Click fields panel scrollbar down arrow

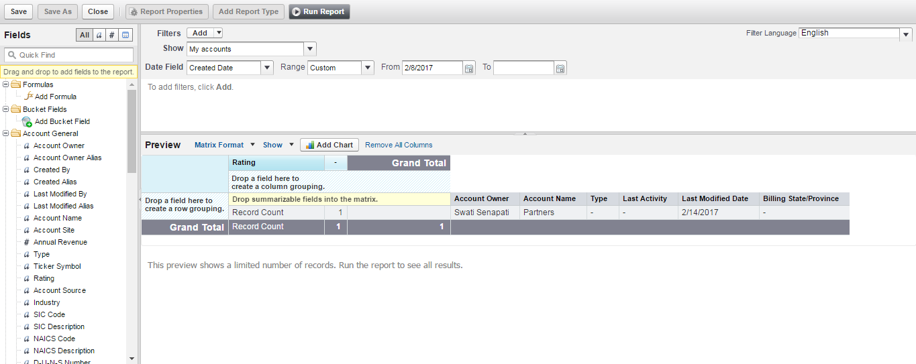tap(132, 359)
